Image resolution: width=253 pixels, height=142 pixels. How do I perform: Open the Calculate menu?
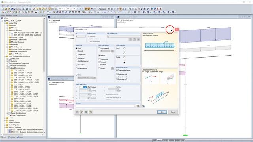pos(25,6)
